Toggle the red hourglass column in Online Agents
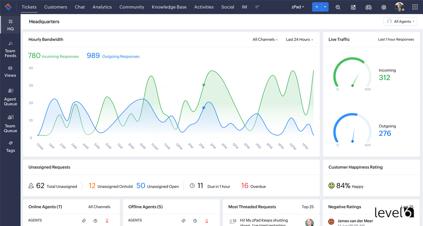Screen dimensions: 423x226 coord(107,220)
